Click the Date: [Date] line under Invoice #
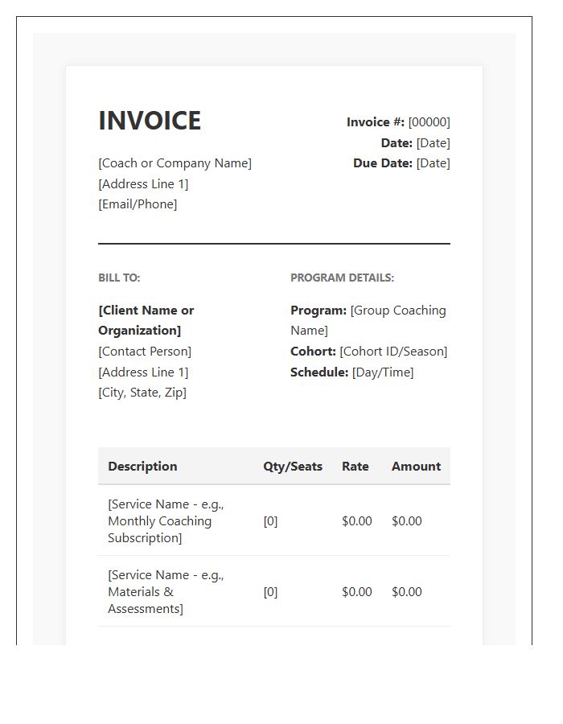 click(x=415, y=142)
